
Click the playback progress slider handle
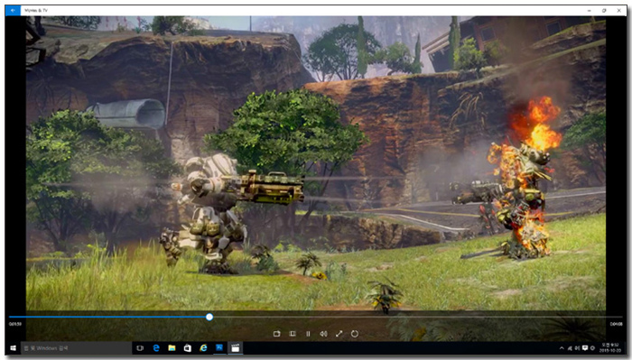[x=209, y=317]
